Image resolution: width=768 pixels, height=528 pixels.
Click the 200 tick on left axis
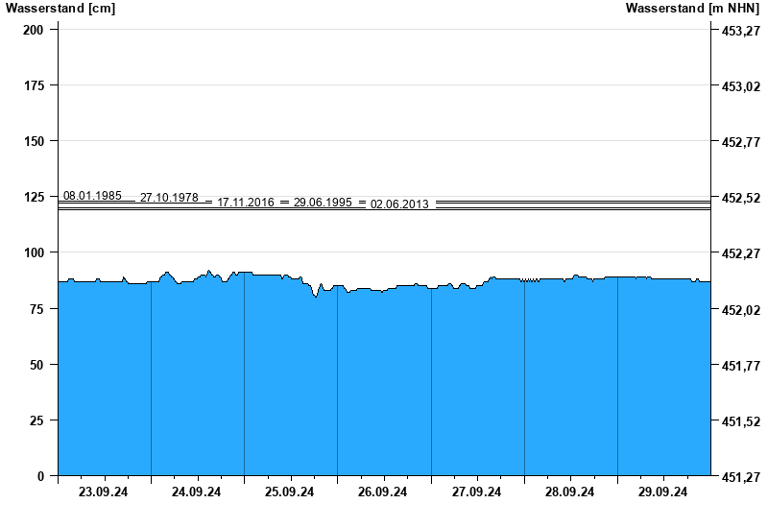(x=34, y=30)
